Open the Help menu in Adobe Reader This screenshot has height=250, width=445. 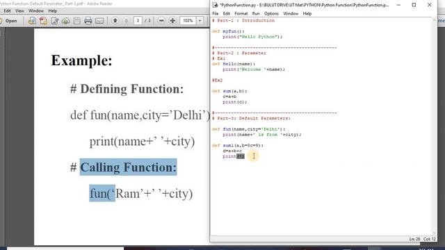pos(53,11)
